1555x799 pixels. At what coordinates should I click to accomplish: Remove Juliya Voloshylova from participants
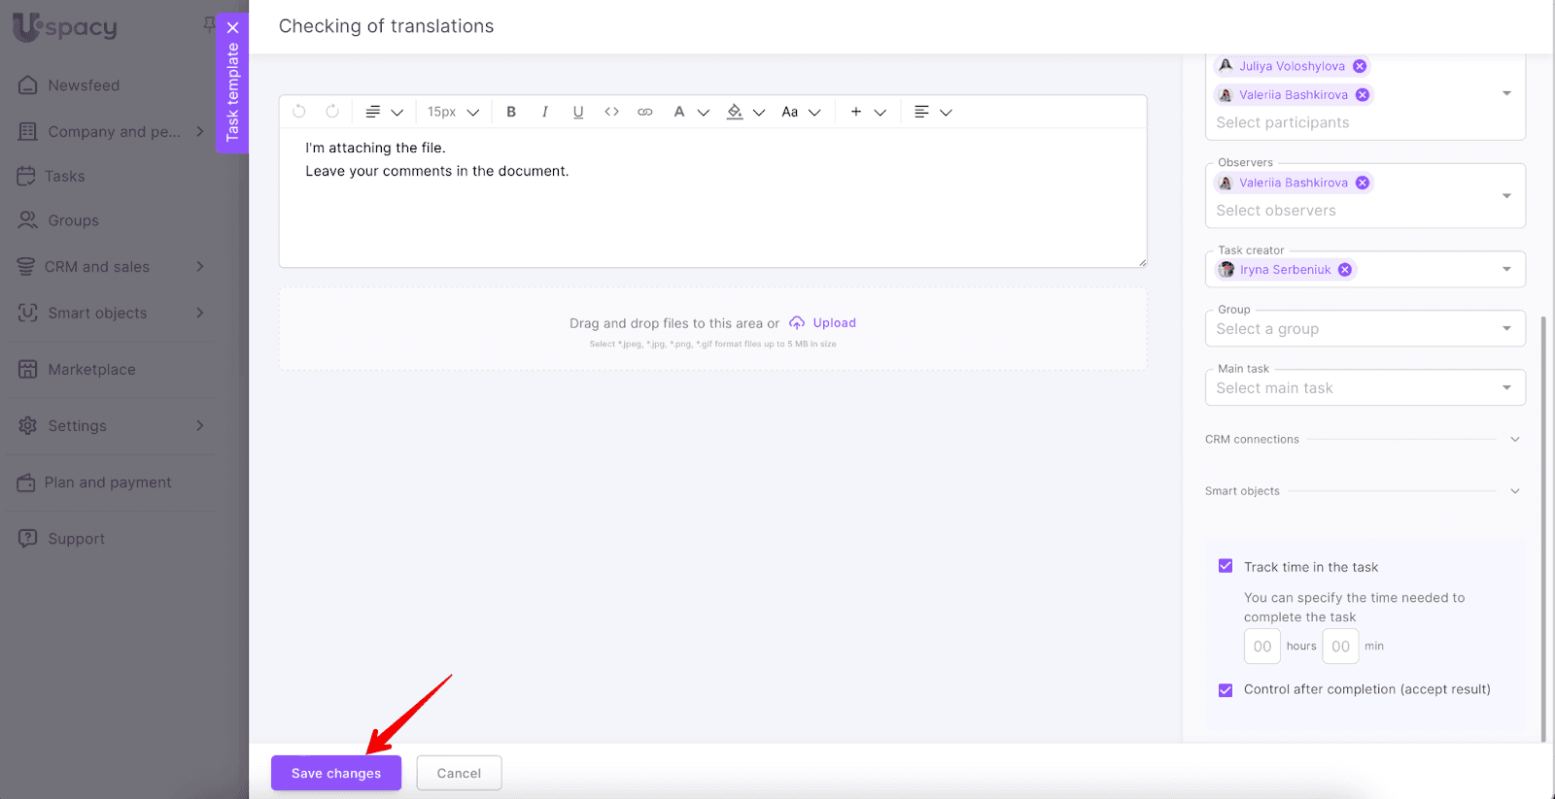pos(1360,66)
